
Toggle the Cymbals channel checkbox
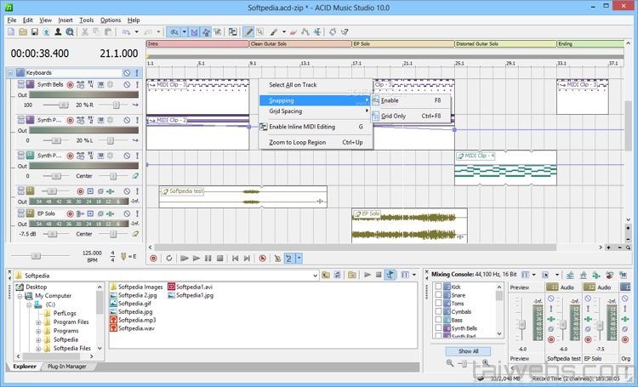pyautogui.click(x=439, y=312)
